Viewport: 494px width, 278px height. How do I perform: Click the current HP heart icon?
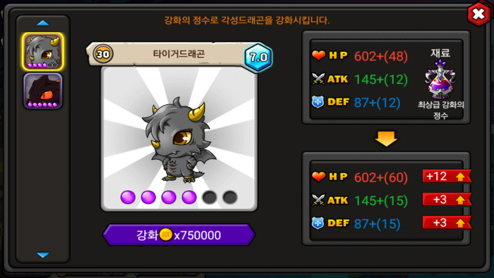[319, 55]
